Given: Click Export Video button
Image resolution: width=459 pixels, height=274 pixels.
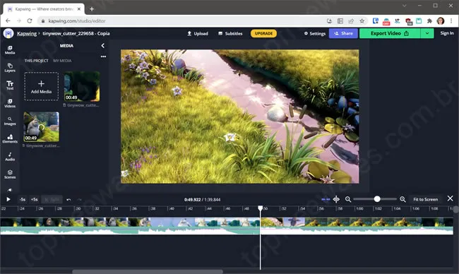Looking at the screenshot, I should tap(390, 33).
